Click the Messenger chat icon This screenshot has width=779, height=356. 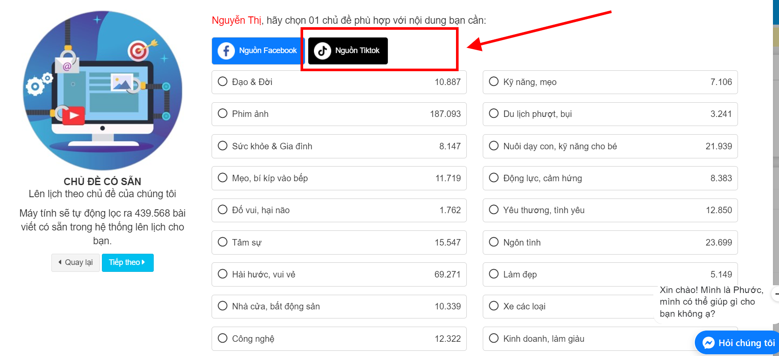click(x=709, y=343)
